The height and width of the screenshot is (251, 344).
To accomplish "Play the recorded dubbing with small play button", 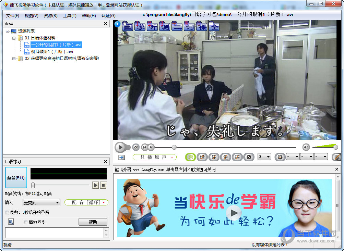I will click(96, 185).
